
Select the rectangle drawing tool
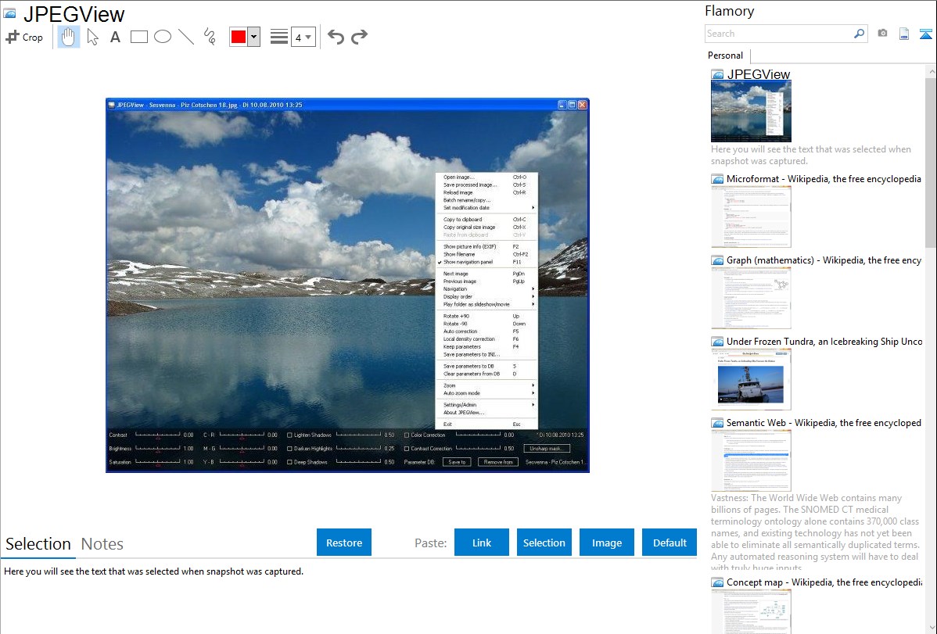(x=138, y=37)
